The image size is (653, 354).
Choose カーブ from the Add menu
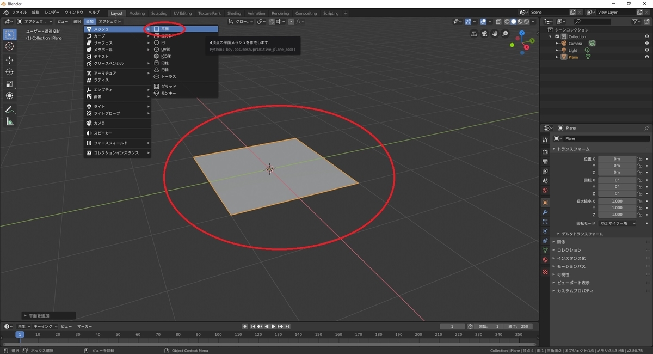(x=117, y=36)
